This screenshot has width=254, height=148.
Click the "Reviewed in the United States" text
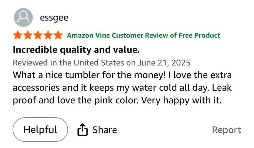pos(68,63)
